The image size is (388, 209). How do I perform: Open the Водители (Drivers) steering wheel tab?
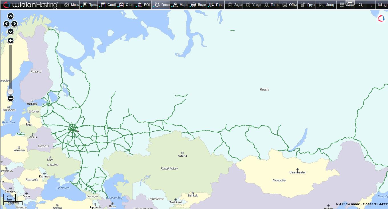coord(198,5)
